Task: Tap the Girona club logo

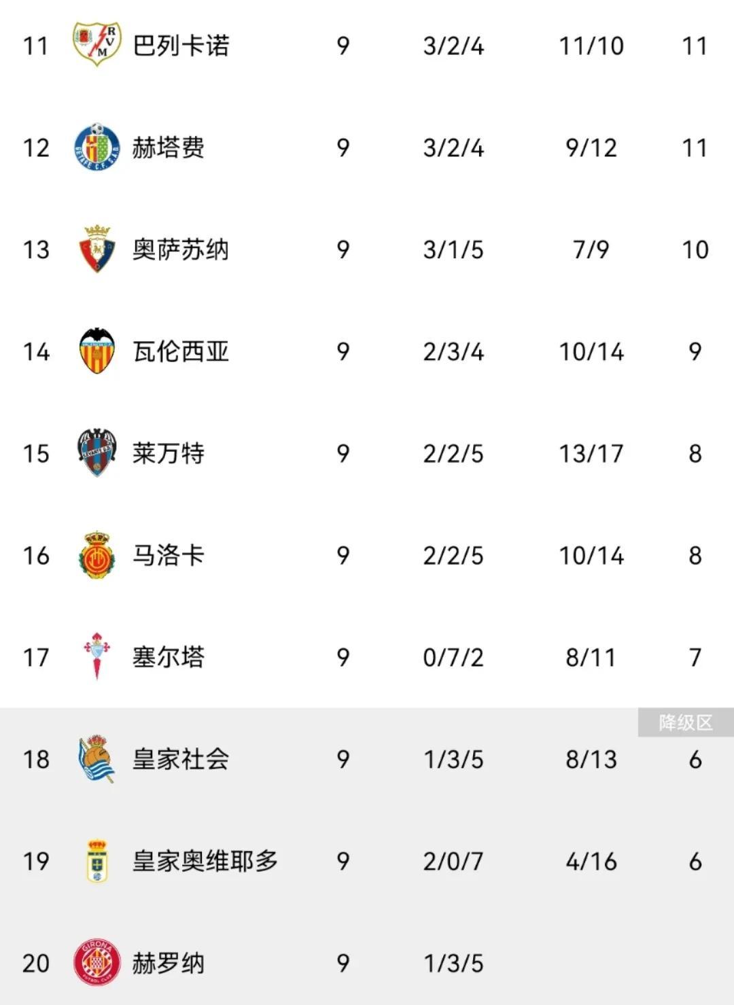Action: tap(97, 962)
